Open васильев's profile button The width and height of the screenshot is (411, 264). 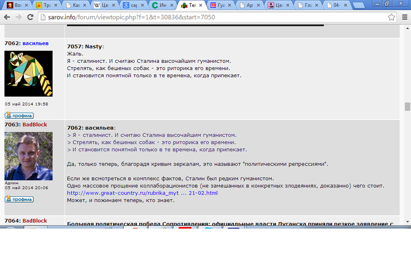click(19, 115)
